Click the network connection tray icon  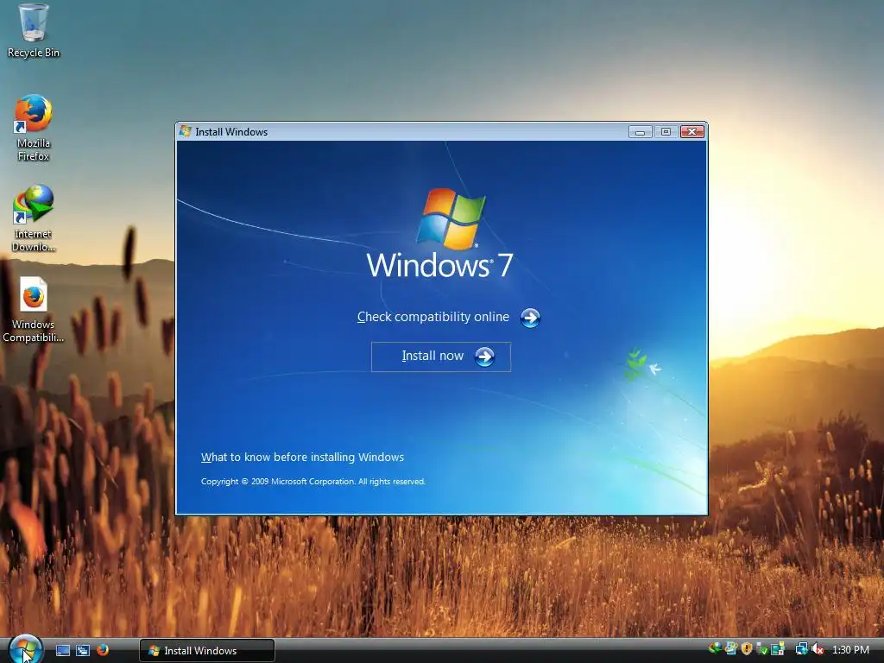802,648
